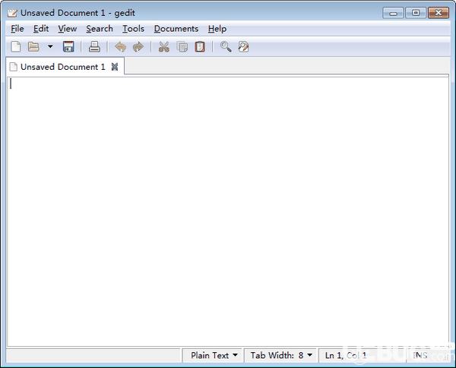Screen dimensions: 456x368
Task: Print the document using printer icon
Action: tap(94, 47)
